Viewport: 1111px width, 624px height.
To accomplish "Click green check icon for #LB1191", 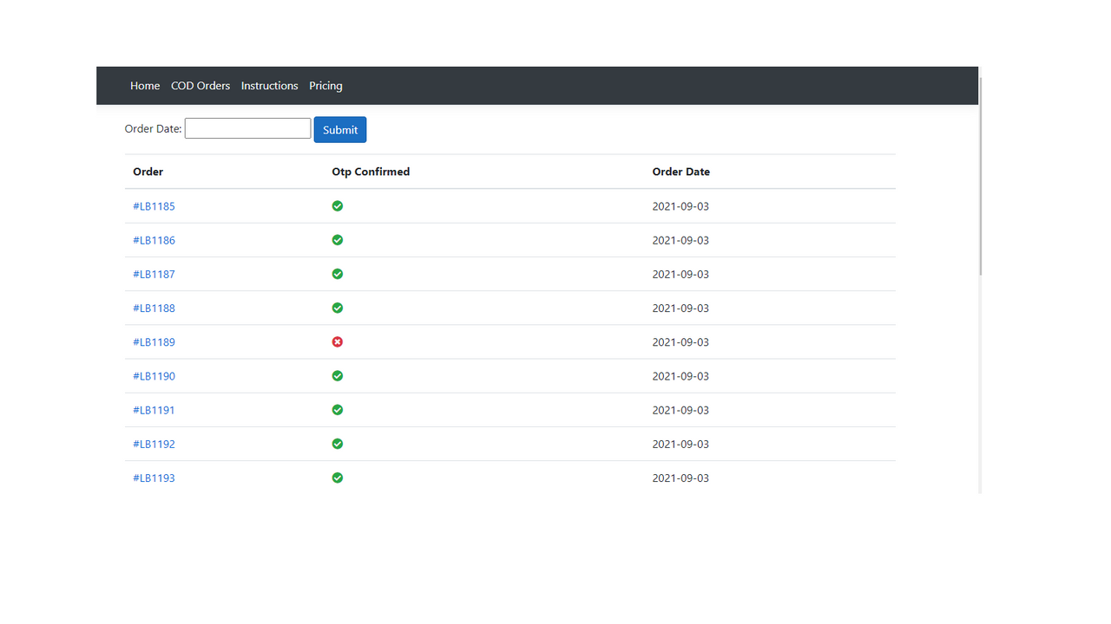I will click(338, 410).
